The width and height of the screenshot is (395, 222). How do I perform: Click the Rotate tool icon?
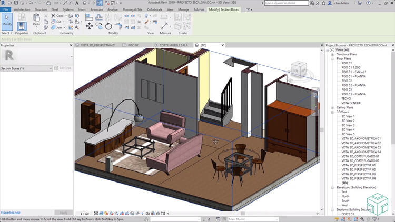point(108,25)
